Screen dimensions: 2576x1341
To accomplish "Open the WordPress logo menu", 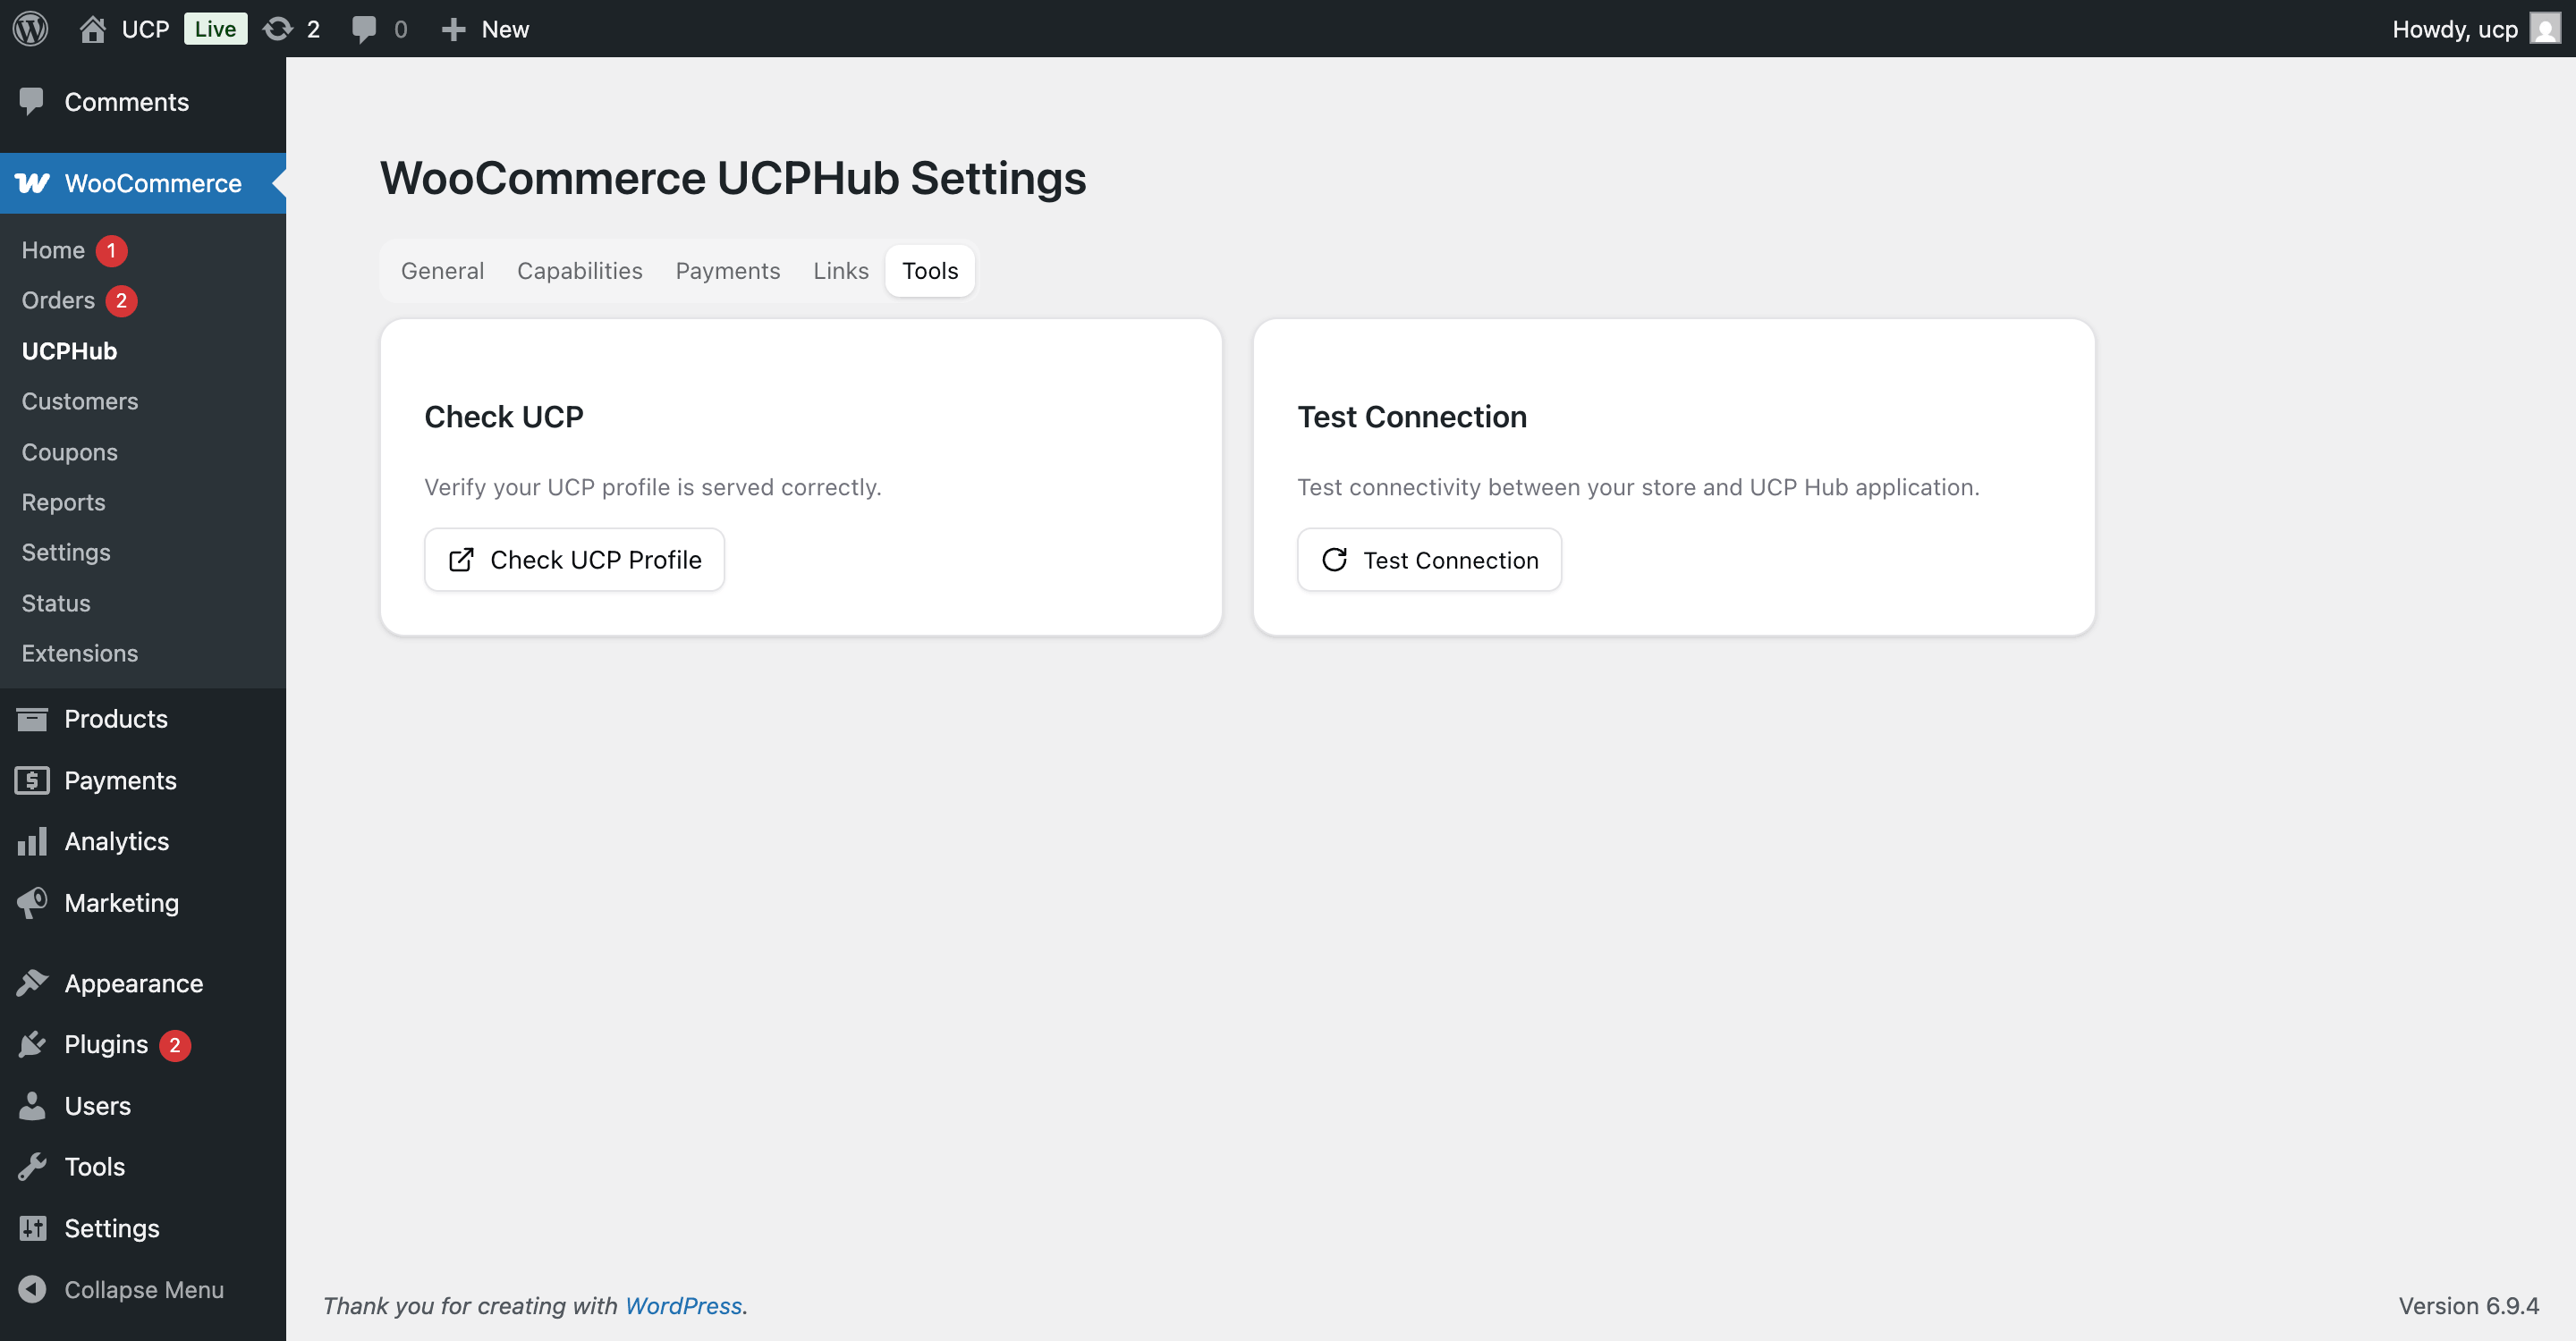I will (30, 28).
